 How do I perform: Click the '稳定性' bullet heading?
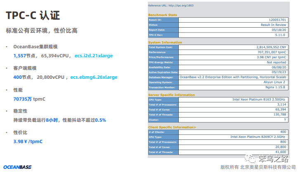click(x=20, y=111)
